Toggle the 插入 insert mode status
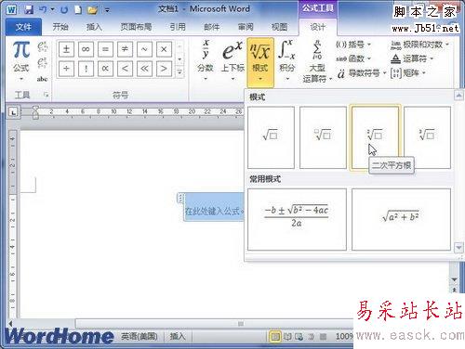Screen dimensions: 465x349 pos(178,336)
